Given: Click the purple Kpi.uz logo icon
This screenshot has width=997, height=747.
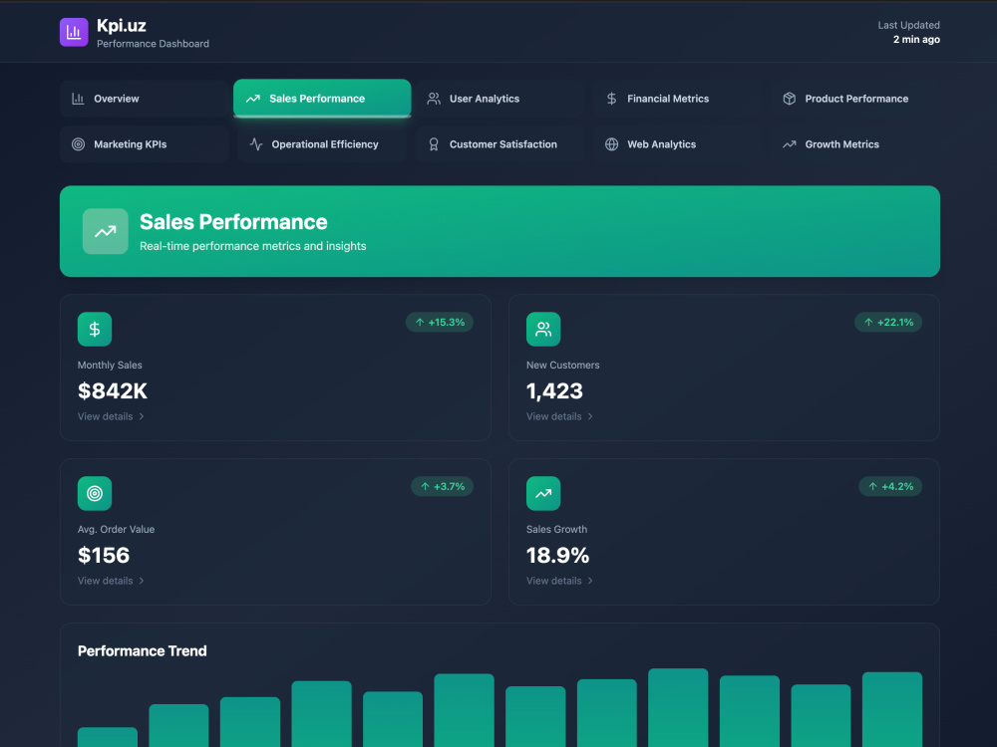Looking at the screenshot, I should [74, 33].
